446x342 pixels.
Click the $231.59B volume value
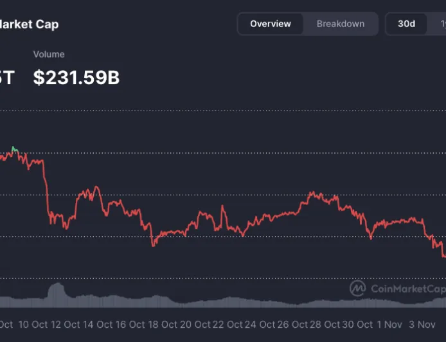[76, 78]
